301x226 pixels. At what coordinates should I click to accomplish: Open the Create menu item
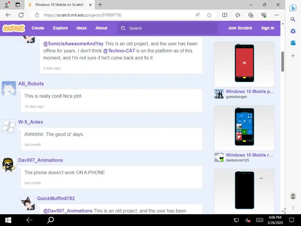38,28
